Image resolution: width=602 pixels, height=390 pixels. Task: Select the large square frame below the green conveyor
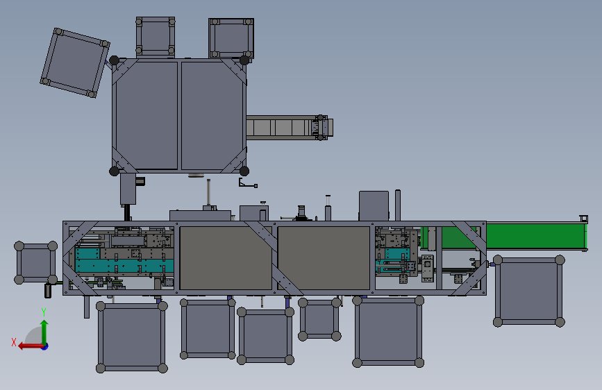pyautogui.click(x=529, y=291)
